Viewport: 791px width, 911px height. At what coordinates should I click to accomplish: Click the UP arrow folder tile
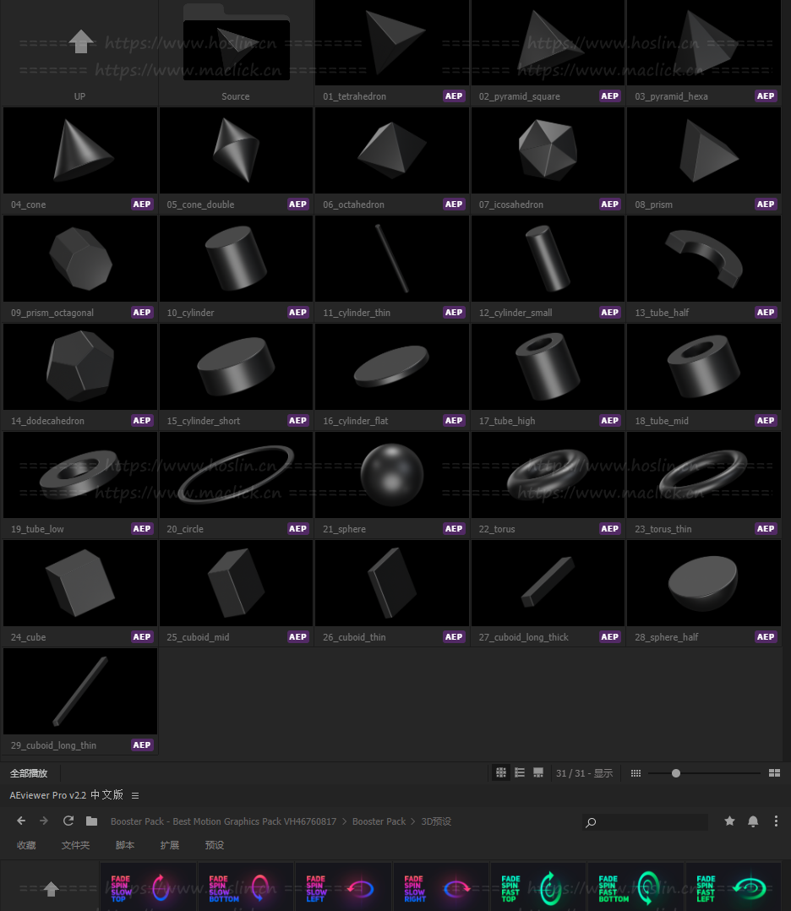click(79, 52)
